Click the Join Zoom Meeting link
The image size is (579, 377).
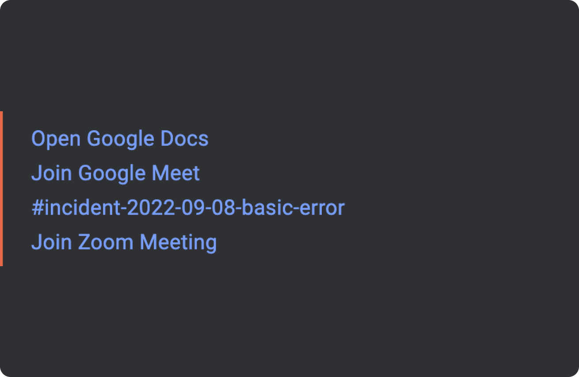(x=124, y=242)
